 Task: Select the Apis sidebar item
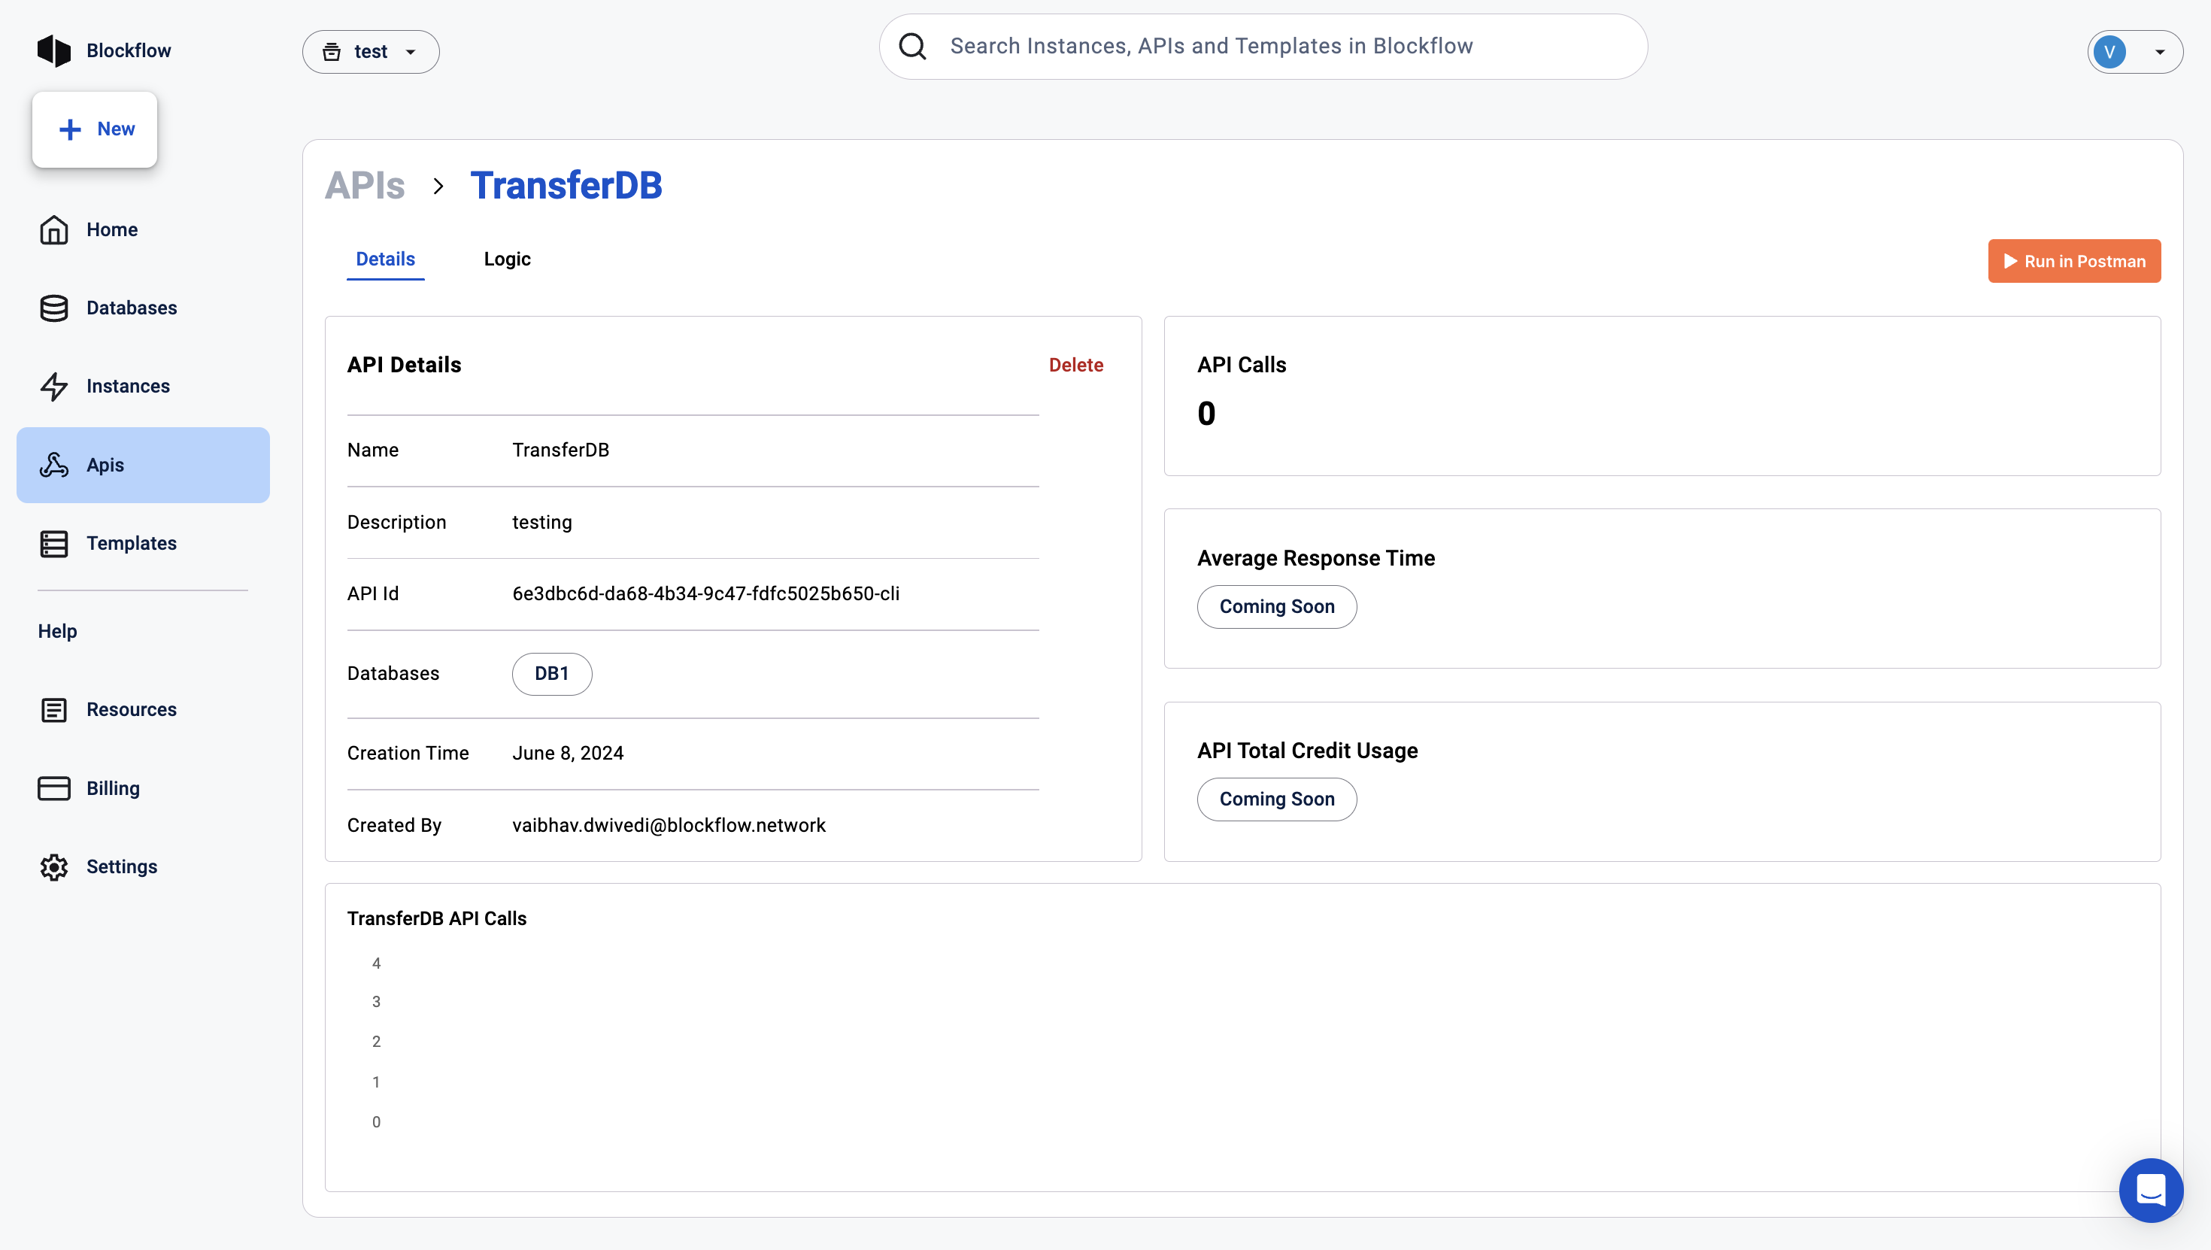[142, 465]
